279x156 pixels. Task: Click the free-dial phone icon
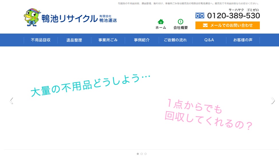[x=200, y=15]
